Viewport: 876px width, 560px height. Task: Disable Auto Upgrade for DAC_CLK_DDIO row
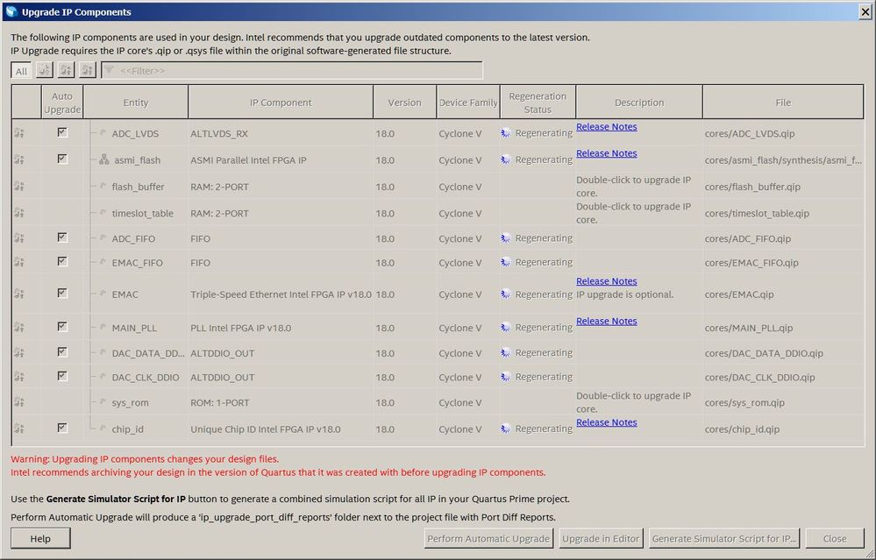pos(62,376)
